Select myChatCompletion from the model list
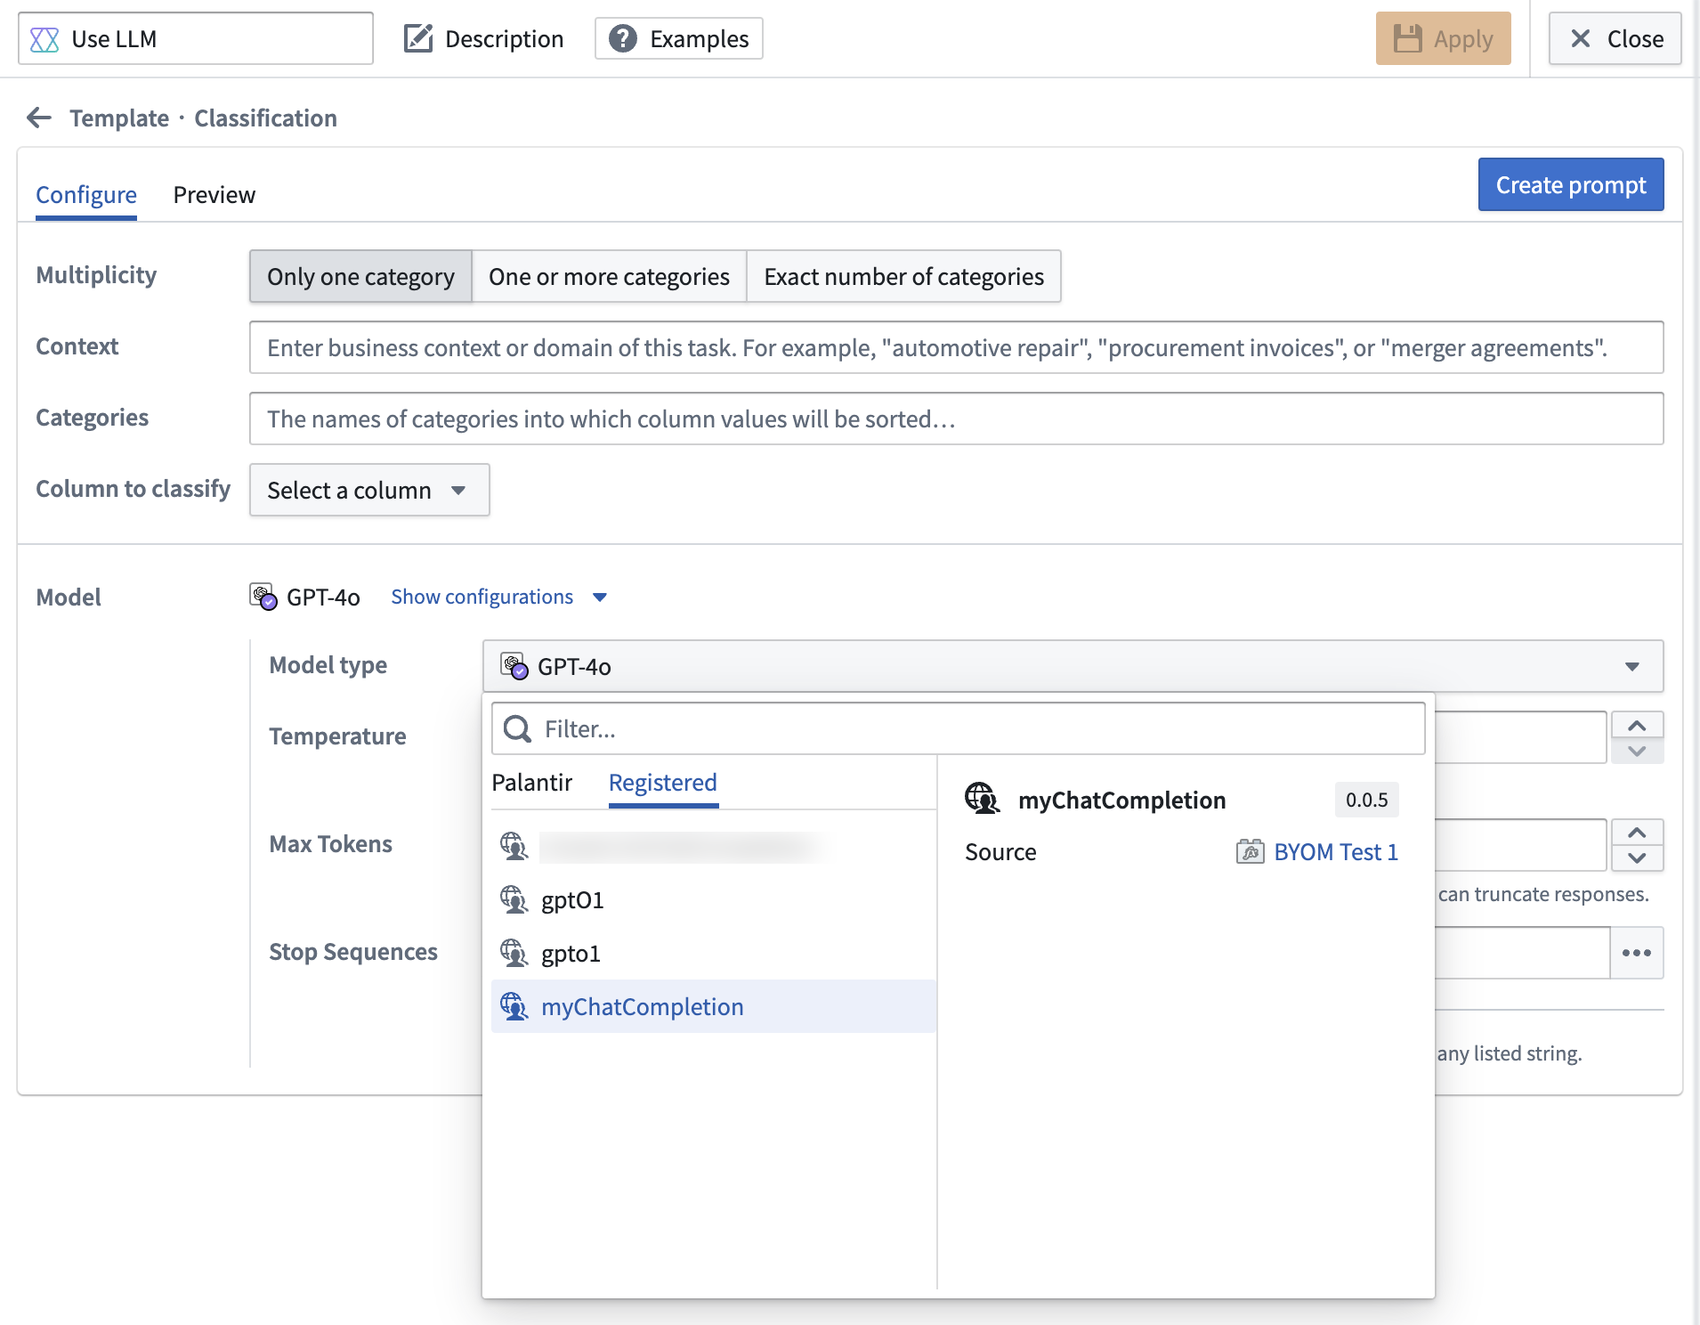The height and width of the screenshot is (1325, 1700). click(x=643, y=1006)
